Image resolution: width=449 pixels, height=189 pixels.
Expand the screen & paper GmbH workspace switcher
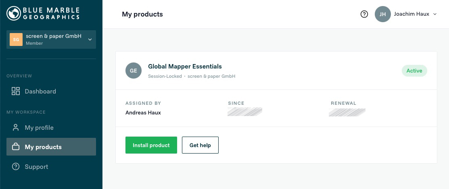51,39
